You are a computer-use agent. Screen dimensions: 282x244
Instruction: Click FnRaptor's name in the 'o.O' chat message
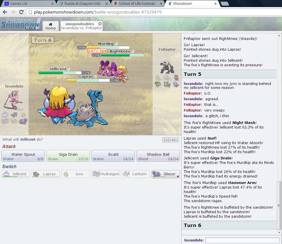pos(193,93)
